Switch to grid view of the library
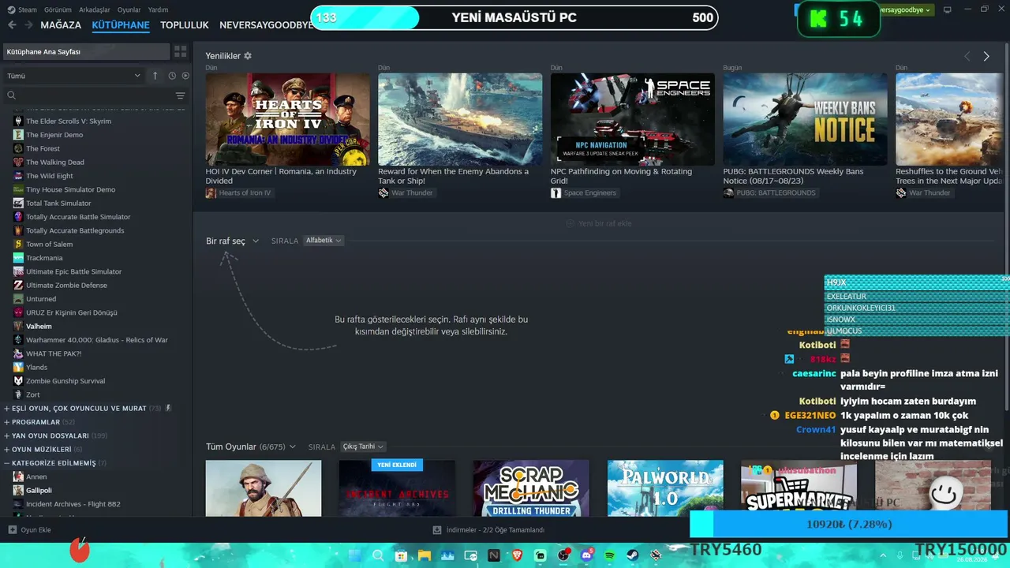 coord(181,51)
